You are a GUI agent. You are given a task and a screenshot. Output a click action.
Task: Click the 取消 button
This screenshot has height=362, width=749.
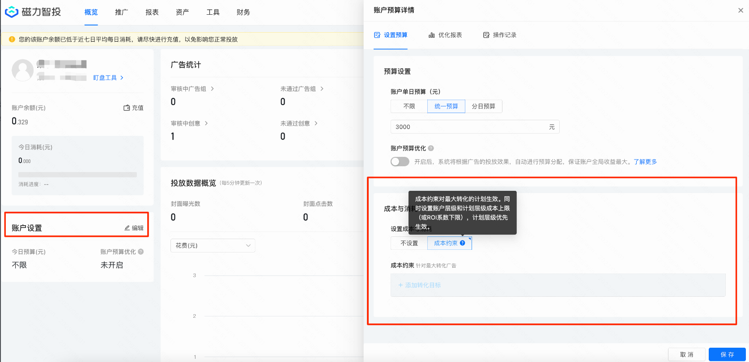point(687,354)
